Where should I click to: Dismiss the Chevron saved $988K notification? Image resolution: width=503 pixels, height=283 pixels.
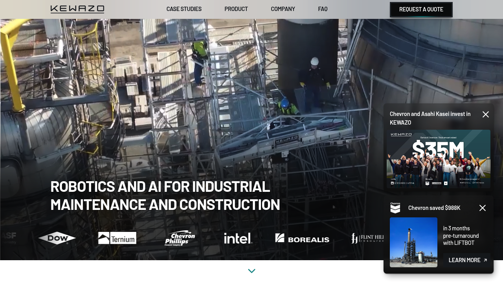click(x=483, y=208)
